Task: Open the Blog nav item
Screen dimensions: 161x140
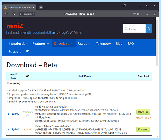Action: pyautogui.click(x=119, y=43)
